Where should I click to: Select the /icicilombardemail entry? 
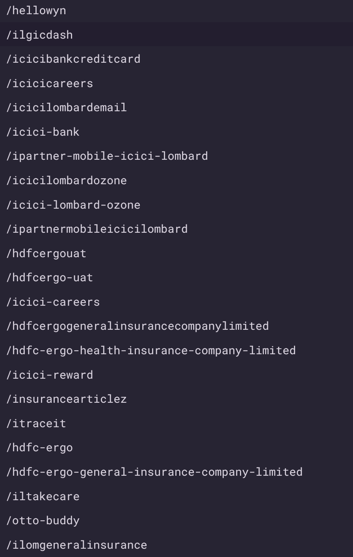(67, 108)
